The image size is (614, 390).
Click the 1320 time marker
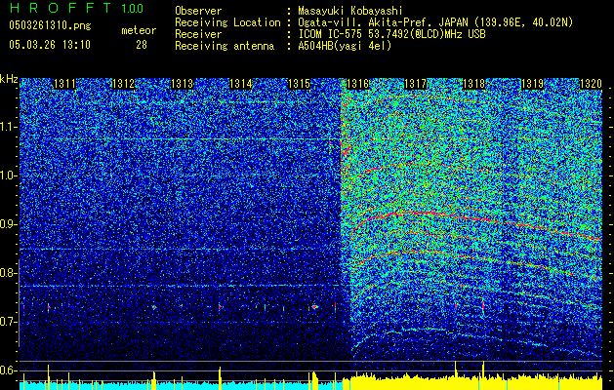click(591, 84)
